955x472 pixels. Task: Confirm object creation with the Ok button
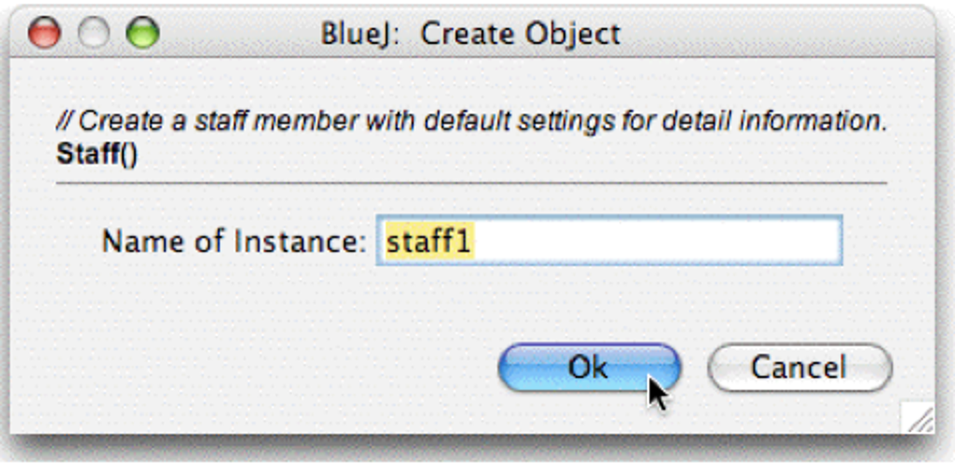(589, 367)
